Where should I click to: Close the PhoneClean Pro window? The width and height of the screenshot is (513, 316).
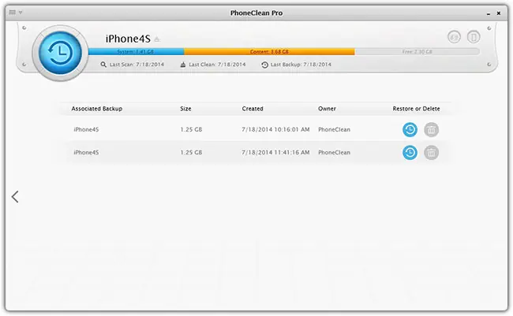click(x=499, y=13)
